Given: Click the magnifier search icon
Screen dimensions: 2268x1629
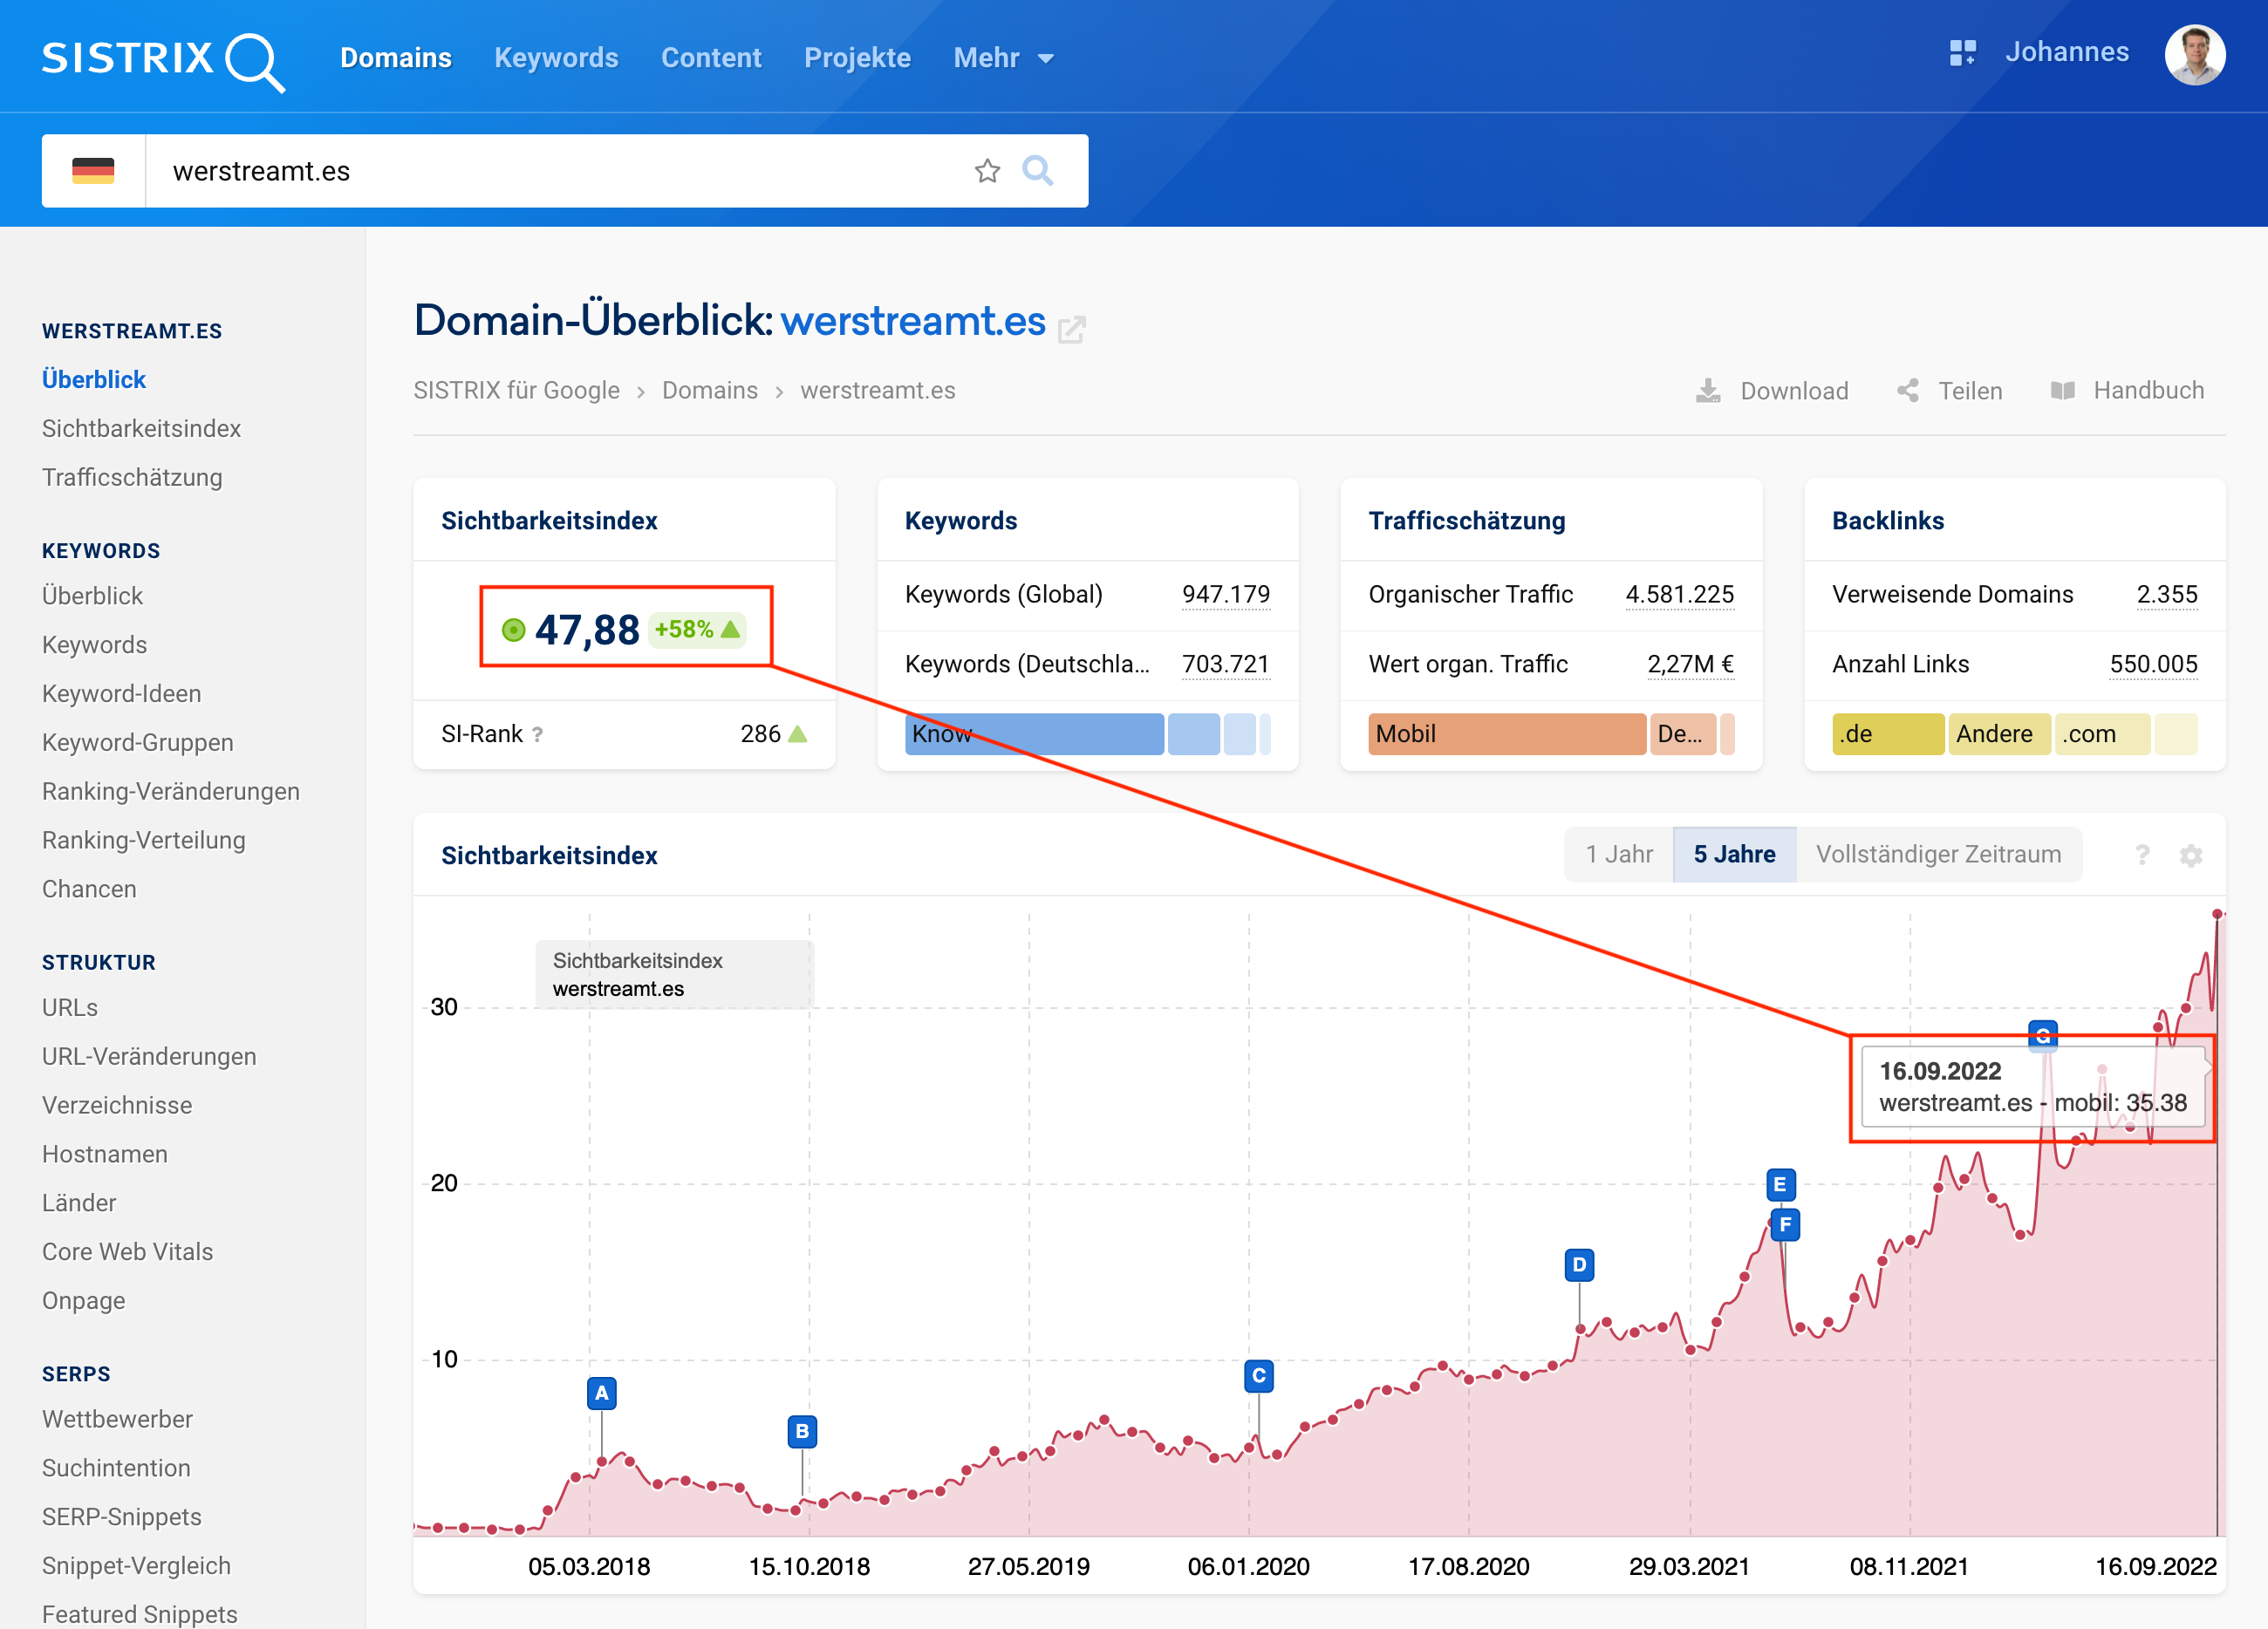Looking at the screenshot, I should pyautogui.click(x=1038, y=171).
